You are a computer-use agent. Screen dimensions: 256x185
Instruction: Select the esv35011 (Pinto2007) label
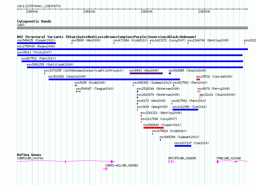(x=35, y=52)
